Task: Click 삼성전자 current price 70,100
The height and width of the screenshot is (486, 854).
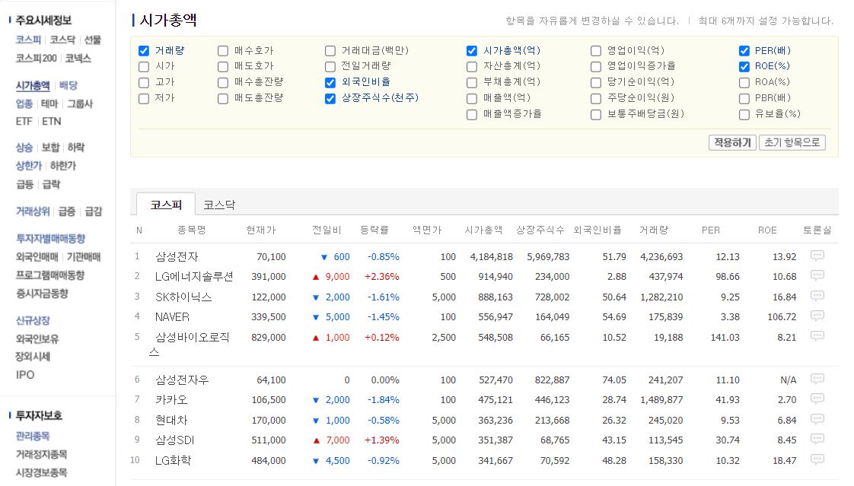Action: tap(271, 257)
